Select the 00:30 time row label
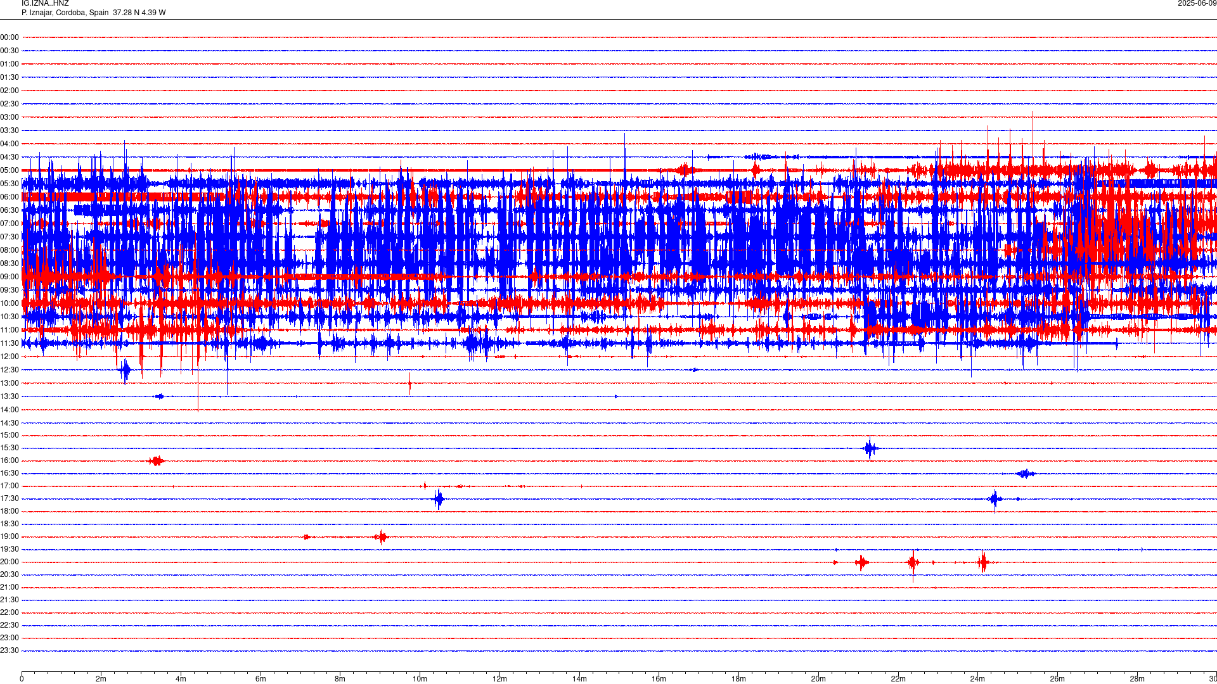Image resolution: width=1217 pixels, height=684 pixels. pyautogui.click(x=10, y=51)
